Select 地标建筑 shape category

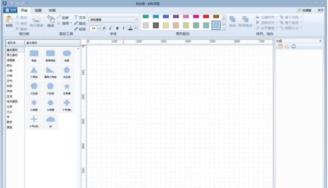click(x=12, y=101)
